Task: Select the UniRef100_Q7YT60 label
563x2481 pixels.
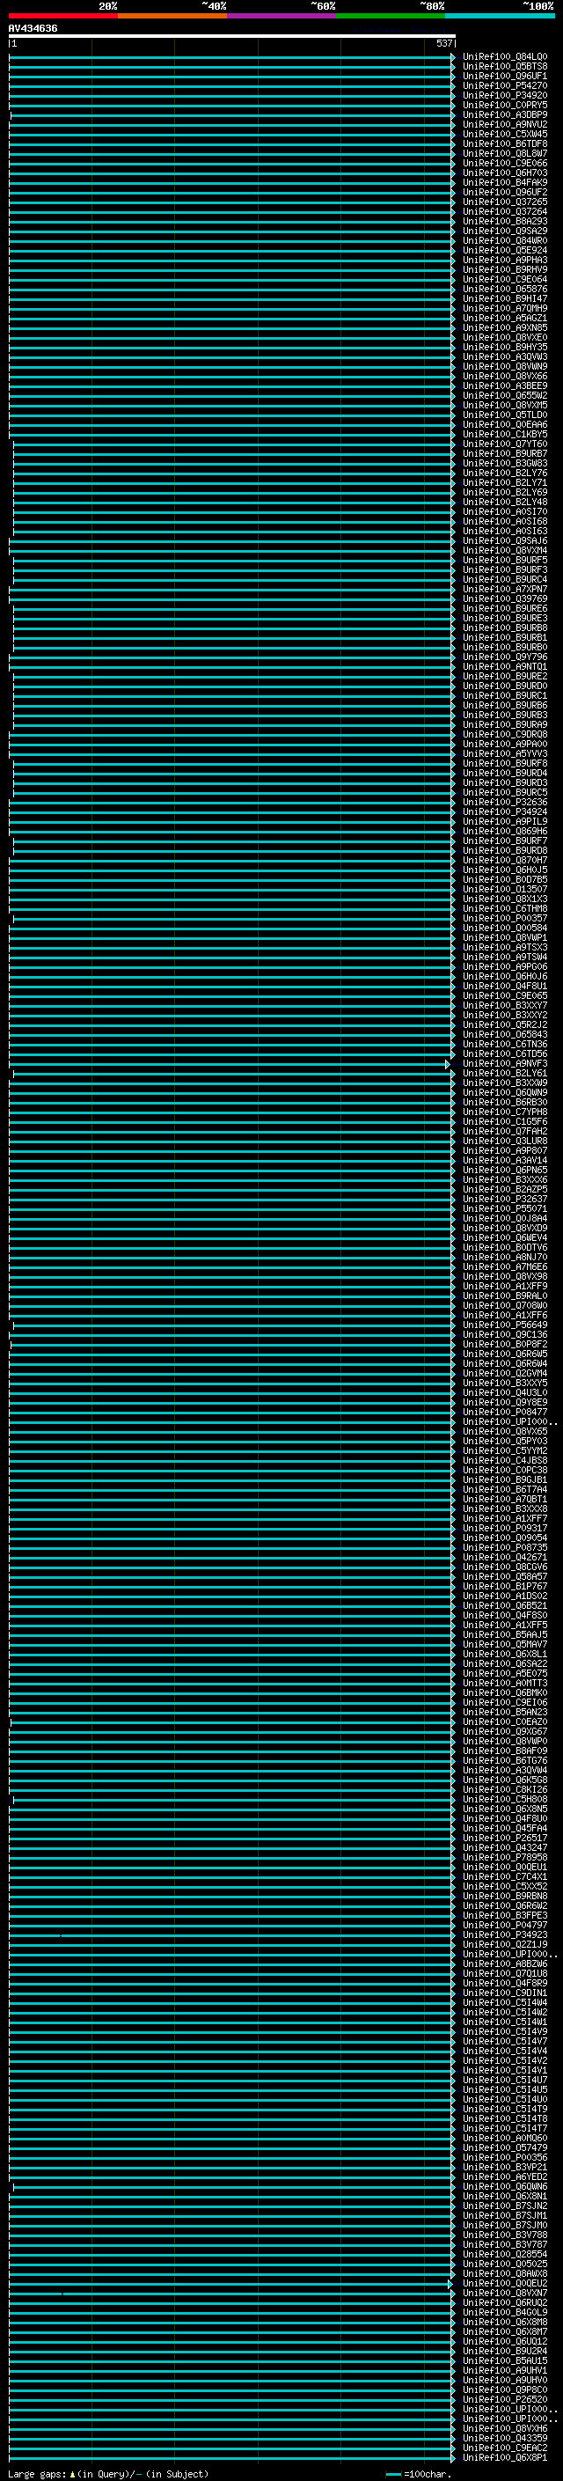Action: coord(505,444)
